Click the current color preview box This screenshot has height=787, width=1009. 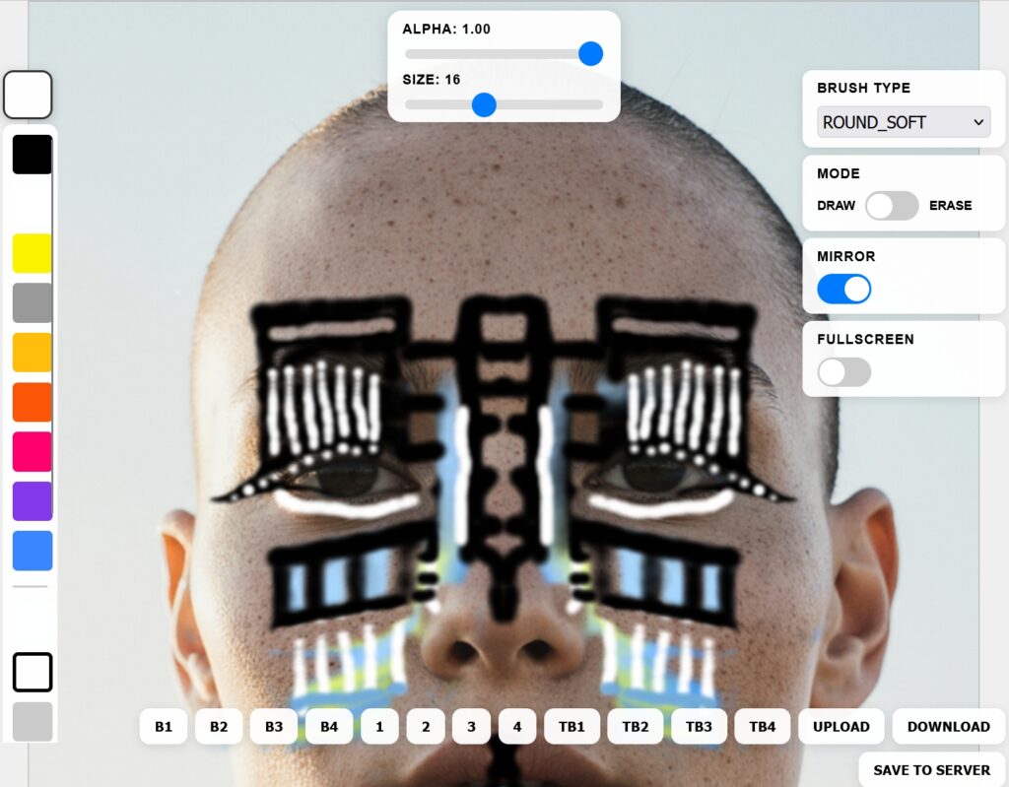click(28, 95)
